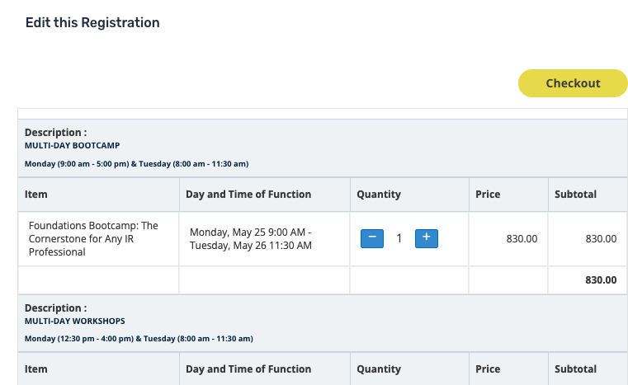Click Item column header in bootcamp table
The height and width of the screenshot is (385, 628).
coord(36,195)
